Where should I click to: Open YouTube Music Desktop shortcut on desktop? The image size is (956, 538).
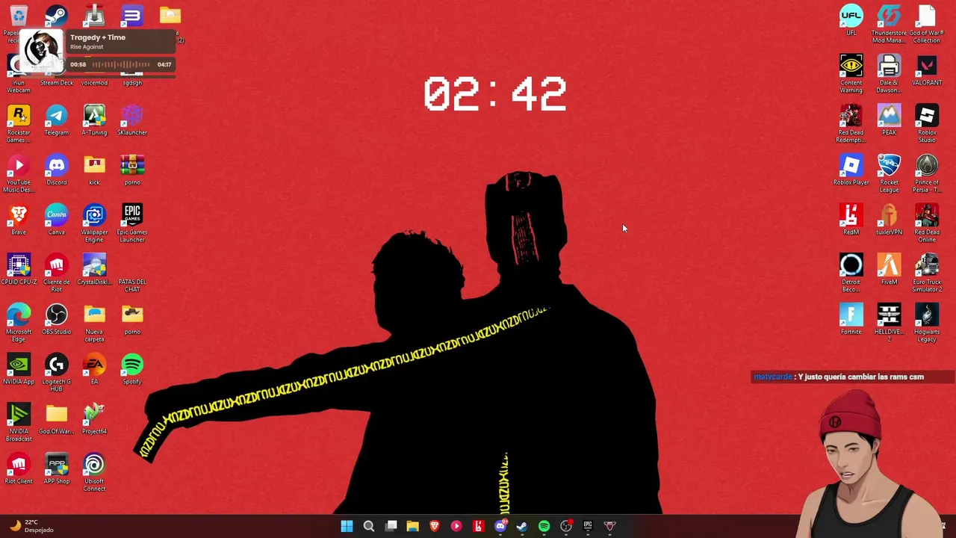pyautogui.click(x=18, y=173)
